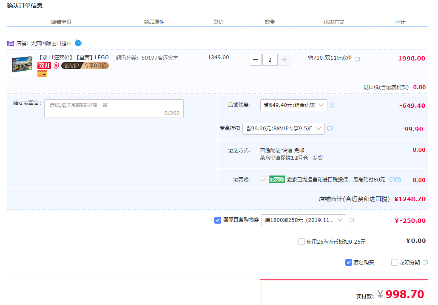Viewport: 438px width, 305px height.
Task: Click the comment icon next to 花呗分期
Action: point(425,263)
